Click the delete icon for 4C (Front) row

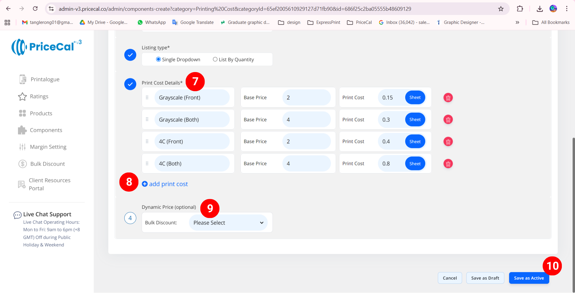(x=448, y=142)
